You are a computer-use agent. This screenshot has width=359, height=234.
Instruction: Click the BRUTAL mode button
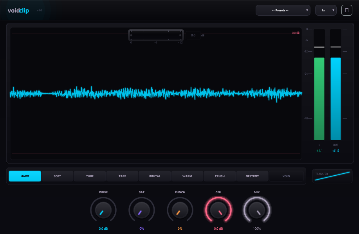155,176
